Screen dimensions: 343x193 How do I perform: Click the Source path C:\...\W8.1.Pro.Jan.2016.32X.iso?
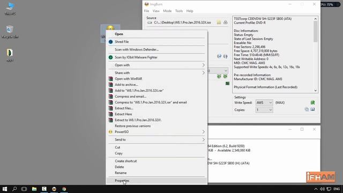tap(182, 23)
